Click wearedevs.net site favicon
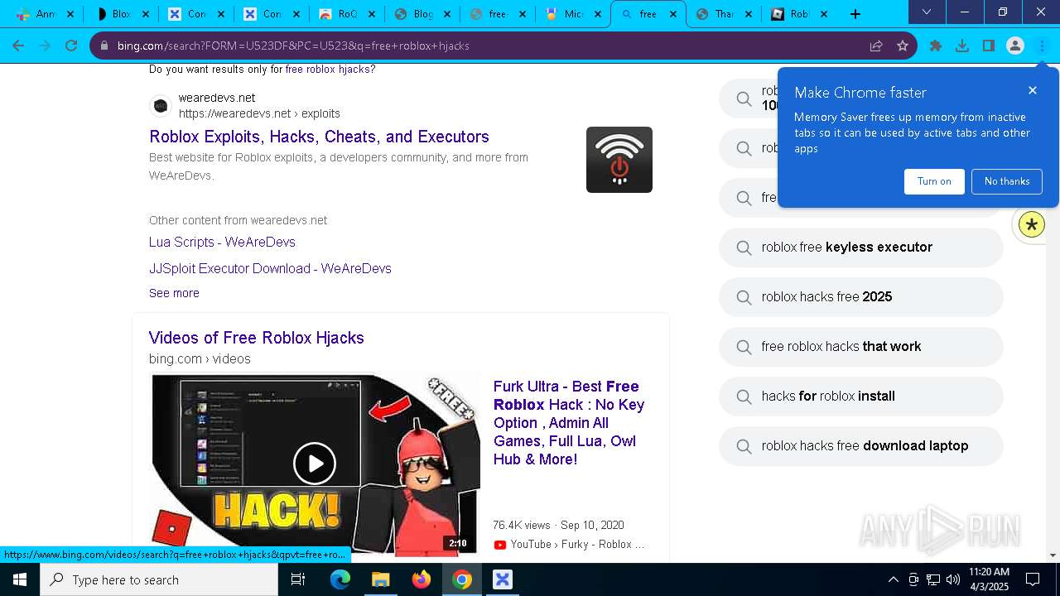This screenshot has width=1060, height=596. [x=161, y=106]
